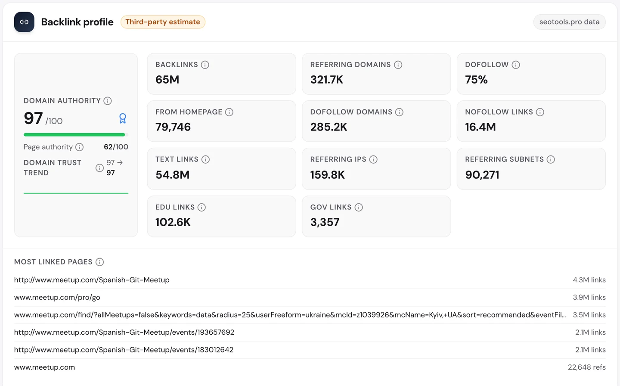
Task: Show info for Page authority
Action: (79, 147)
